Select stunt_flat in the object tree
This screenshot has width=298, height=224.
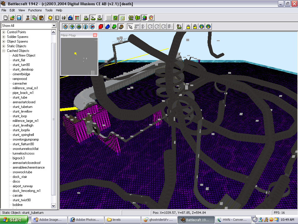19,60
